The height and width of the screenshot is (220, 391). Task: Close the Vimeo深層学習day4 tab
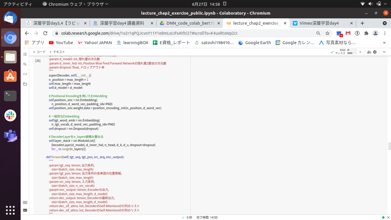(351, 23)
